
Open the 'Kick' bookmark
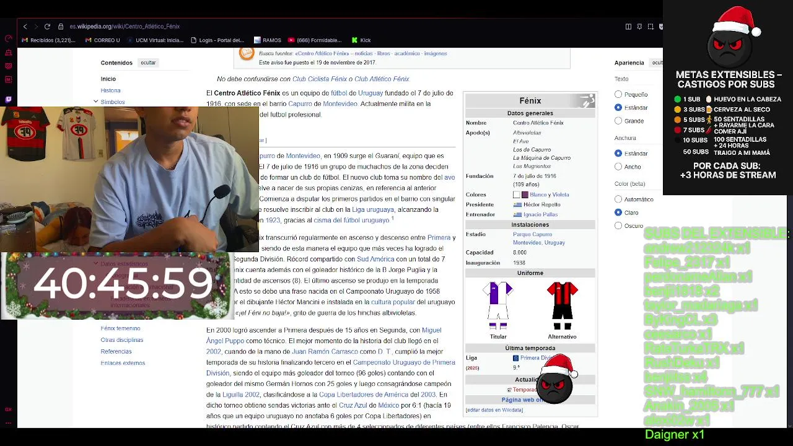click(x=361, y=40)
